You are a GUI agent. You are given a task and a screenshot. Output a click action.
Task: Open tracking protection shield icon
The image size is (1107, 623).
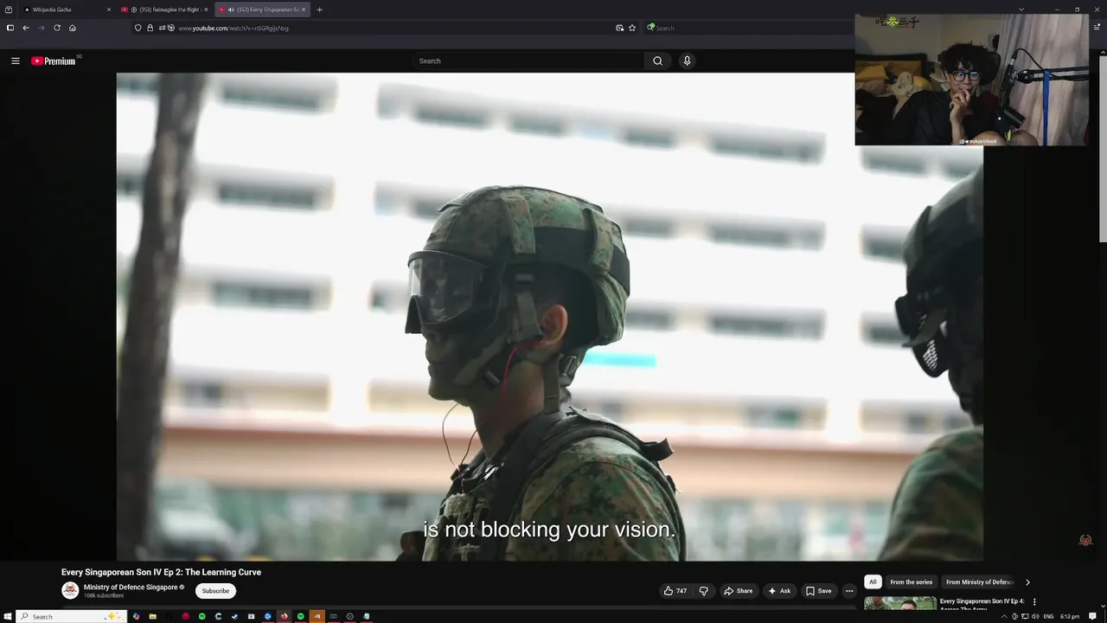point(138,28)
